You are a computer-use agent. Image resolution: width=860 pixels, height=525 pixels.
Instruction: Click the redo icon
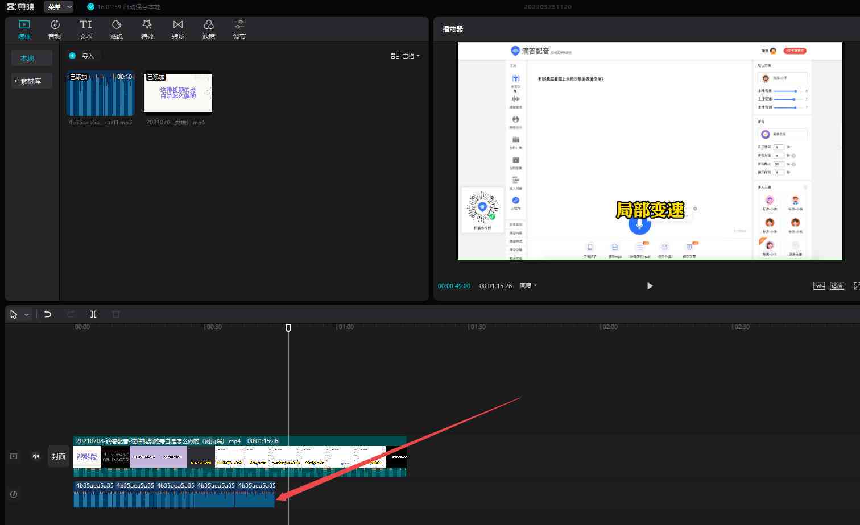point(71,314)
